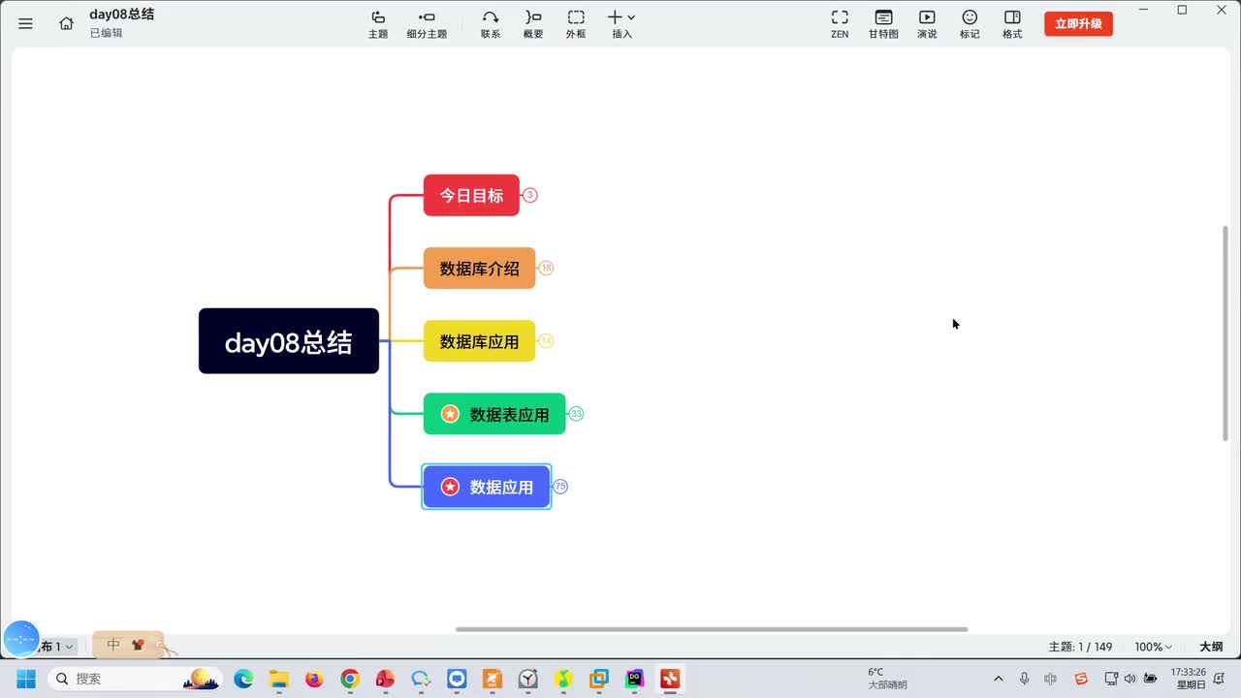Select the 数据库应用 topic node
This screenshot has height=698, width=1241.
click(479, 341)
